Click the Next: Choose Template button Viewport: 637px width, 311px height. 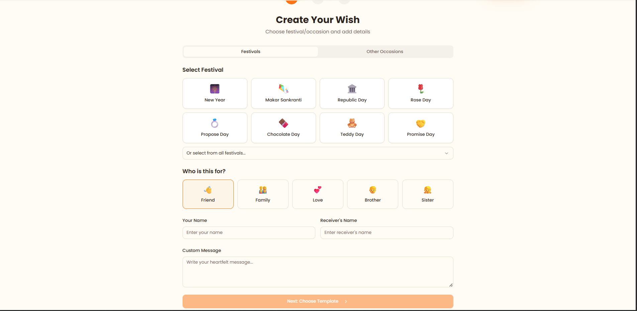[317, 301]
